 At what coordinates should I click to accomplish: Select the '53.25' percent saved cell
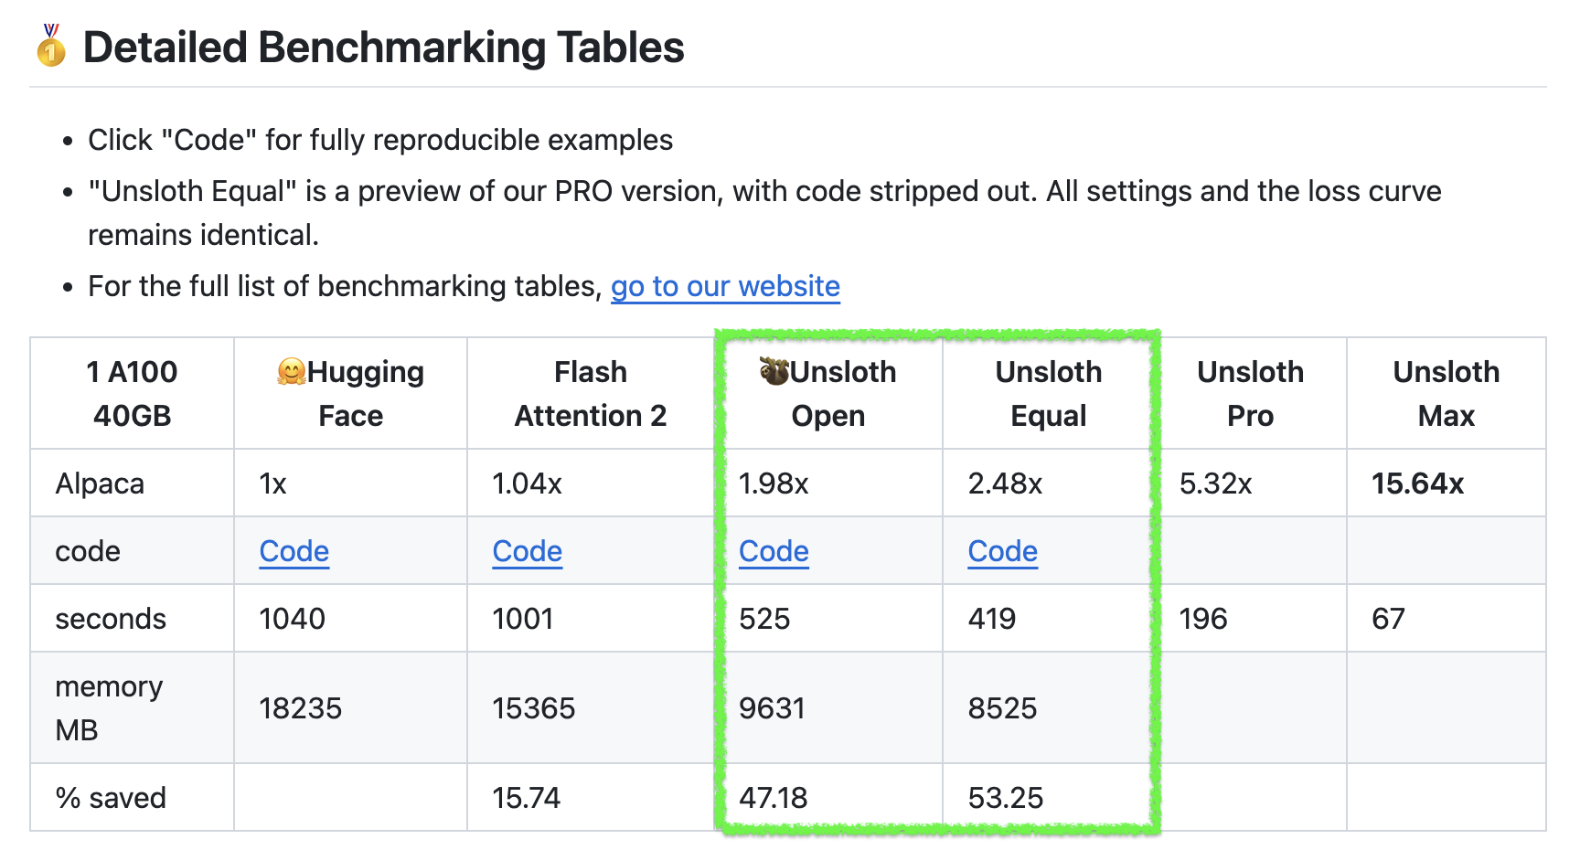pyautogui.click(x=1049, y=798)
